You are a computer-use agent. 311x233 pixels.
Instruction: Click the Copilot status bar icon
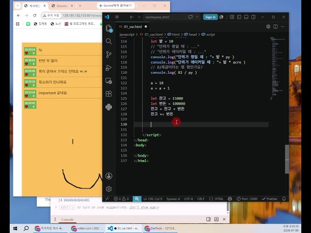click(x=230, y=199)
